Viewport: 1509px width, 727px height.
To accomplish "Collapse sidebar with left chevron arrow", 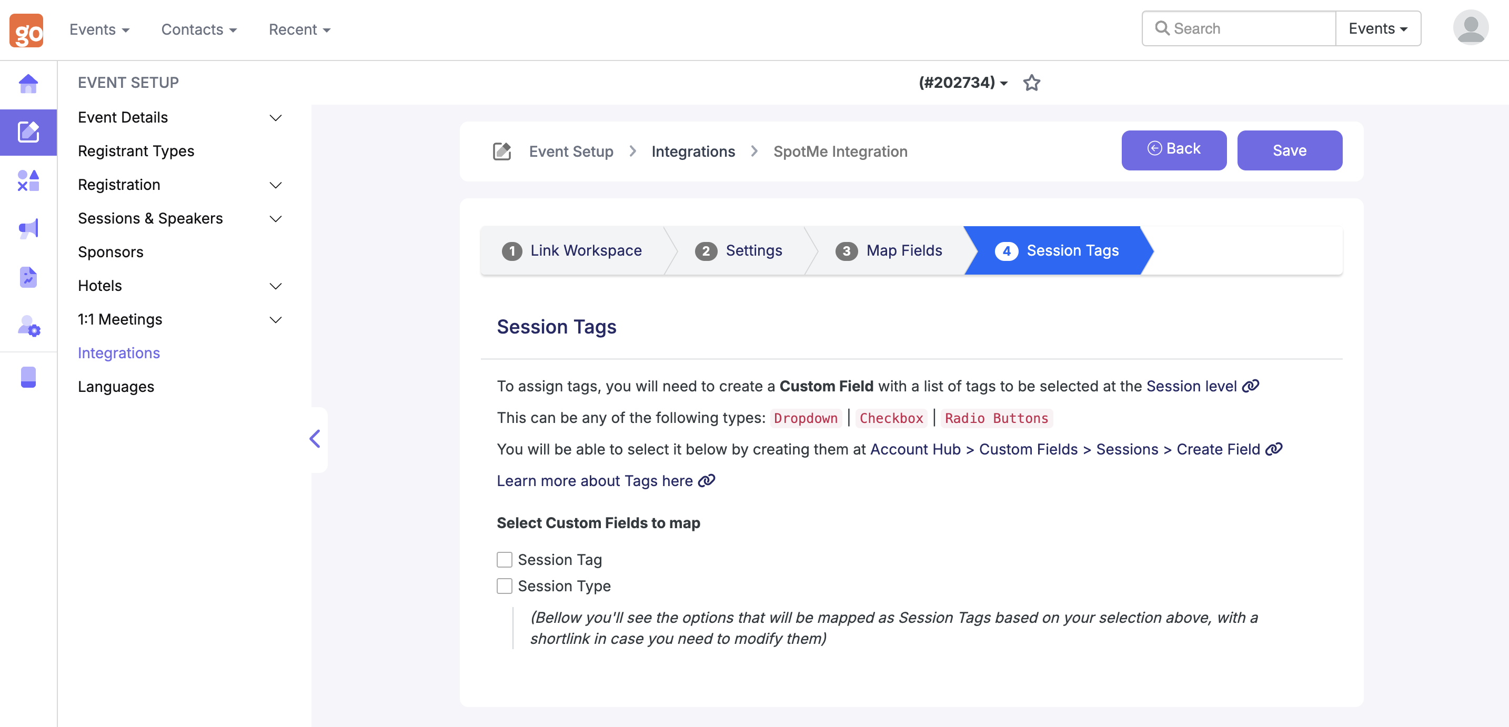I will click(x=315, y=438).
